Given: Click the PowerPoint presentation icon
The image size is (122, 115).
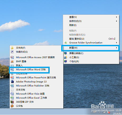Looking at the screenshot, I should point(12,77).
